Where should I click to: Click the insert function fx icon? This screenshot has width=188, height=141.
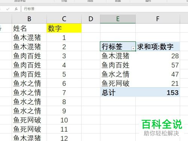click(16, 9)
